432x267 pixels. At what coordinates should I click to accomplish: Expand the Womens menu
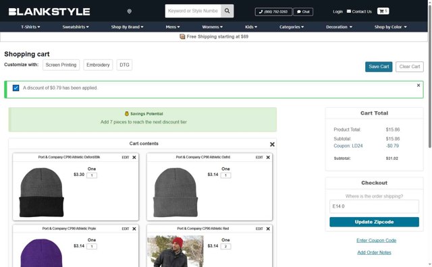213,27
